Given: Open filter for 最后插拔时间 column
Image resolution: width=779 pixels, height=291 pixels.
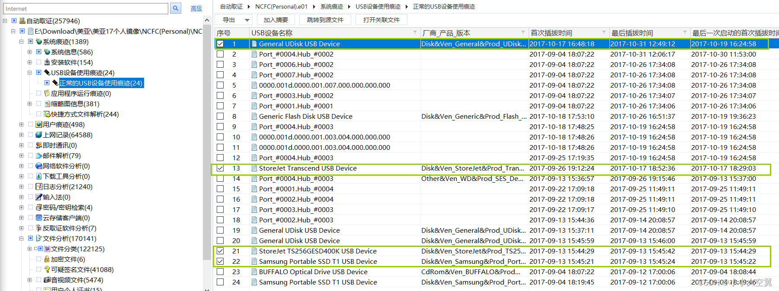Looking at the screenshot, I should pyautogui.click(x=685, y=33).
